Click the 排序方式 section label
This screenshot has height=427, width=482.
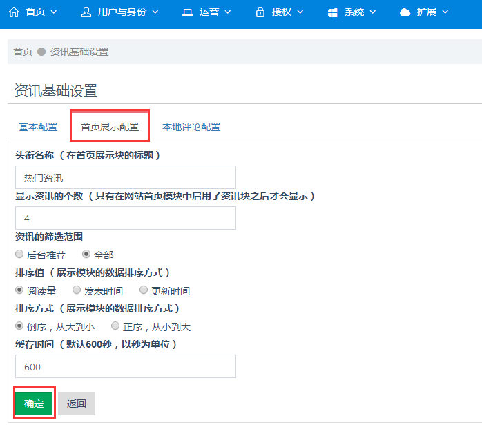pos(97,308)
